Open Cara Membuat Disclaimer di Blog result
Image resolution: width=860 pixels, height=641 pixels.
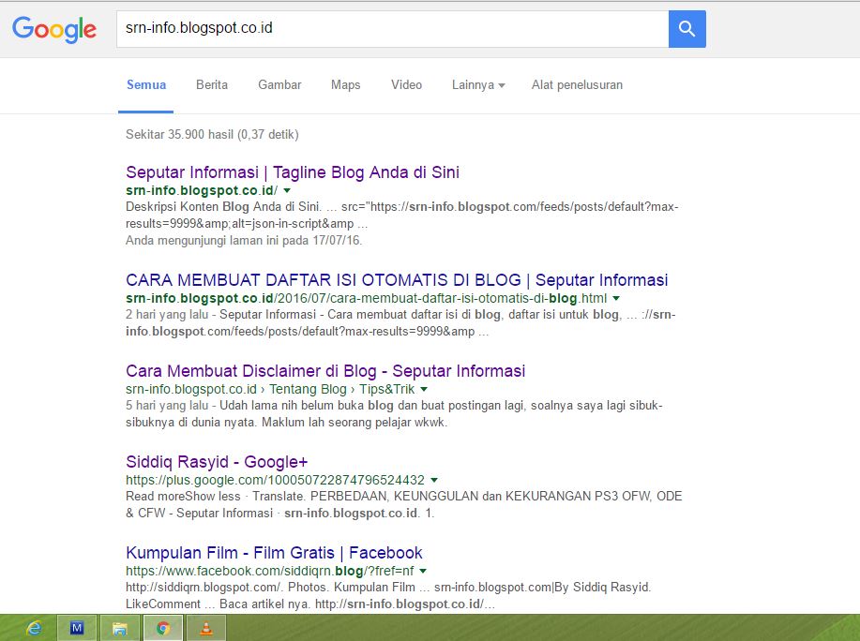[x=325, y=371]
